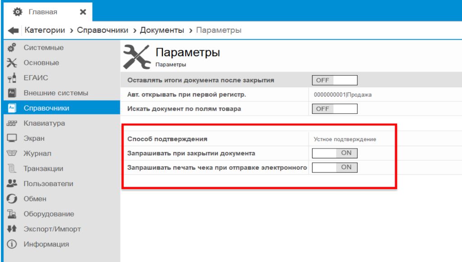This screenshot has width=462, height=262.
Task: Enable «Оставлять итоги документа после закрытия»
Action: coord(335,80)
